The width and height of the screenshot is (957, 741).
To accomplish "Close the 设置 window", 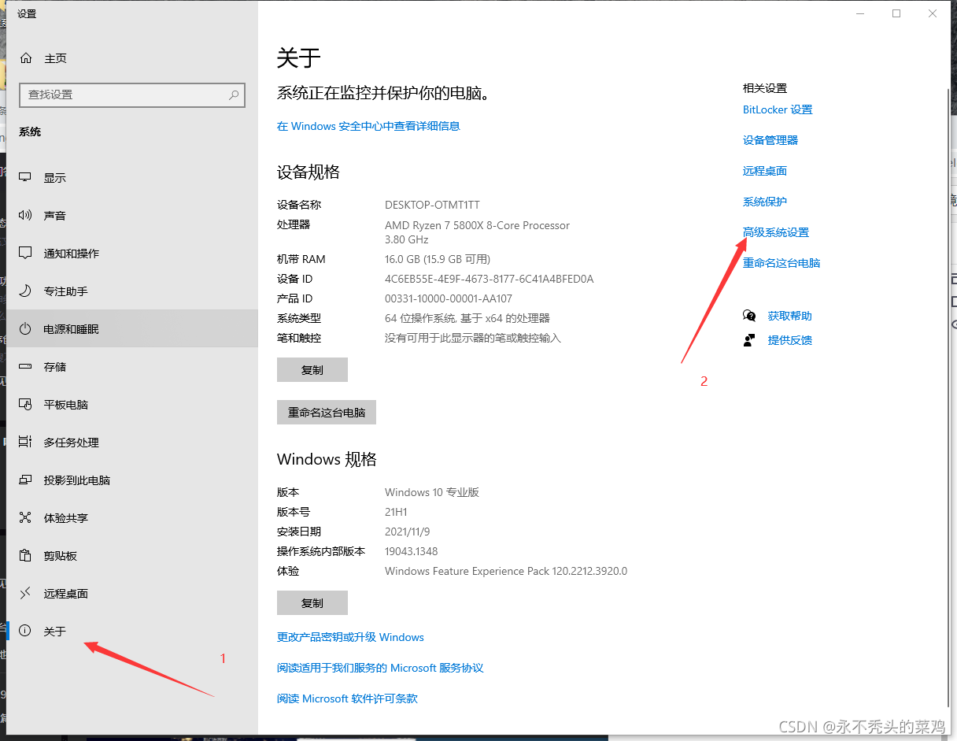I will [933, 13].
